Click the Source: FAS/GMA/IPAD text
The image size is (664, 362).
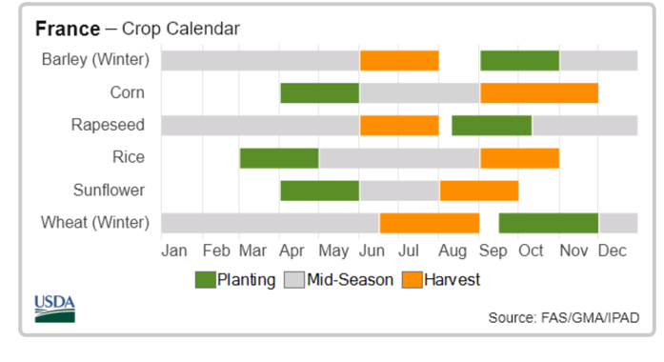pos(564,318)
